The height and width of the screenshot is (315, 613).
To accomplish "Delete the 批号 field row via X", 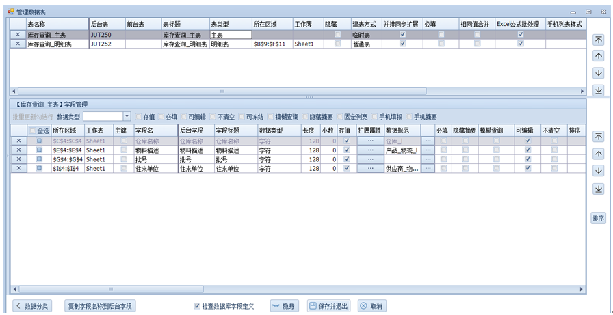I will pos(18,159).
